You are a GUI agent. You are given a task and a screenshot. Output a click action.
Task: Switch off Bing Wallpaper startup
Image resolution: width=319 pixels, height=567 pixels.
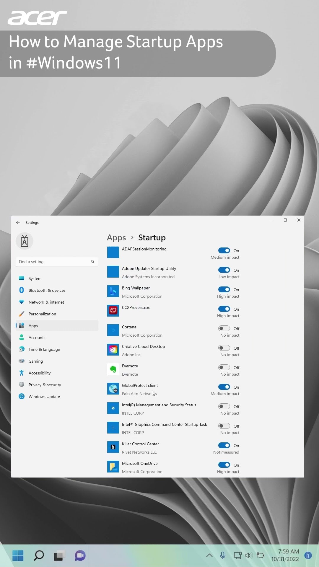[x=224, y=289]
